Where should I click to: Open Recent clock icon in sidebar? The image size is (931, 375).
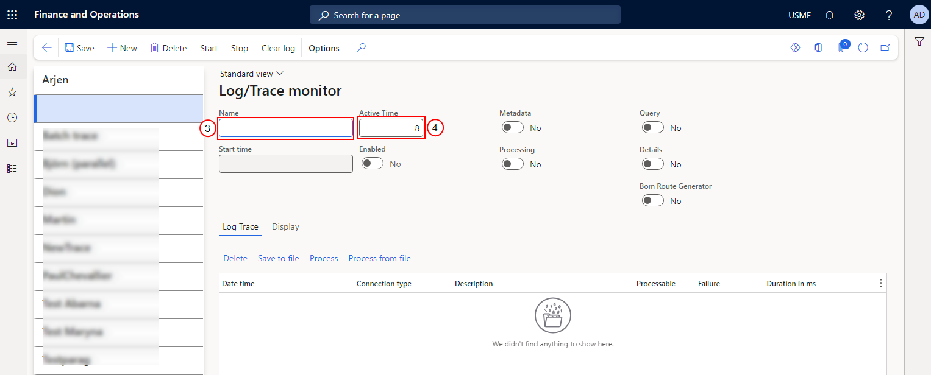(x=12, y=117)
